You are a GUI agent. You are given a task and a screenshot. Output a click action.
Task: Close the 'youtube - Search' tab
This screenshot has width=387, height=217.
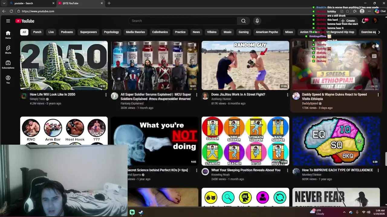[53, 3]
